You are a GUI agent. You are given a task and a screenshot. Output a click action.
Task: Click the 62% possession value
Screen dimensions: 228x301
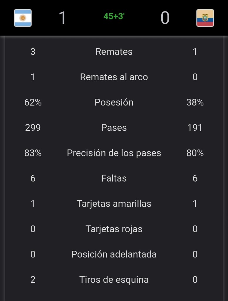tap(33, 102)
